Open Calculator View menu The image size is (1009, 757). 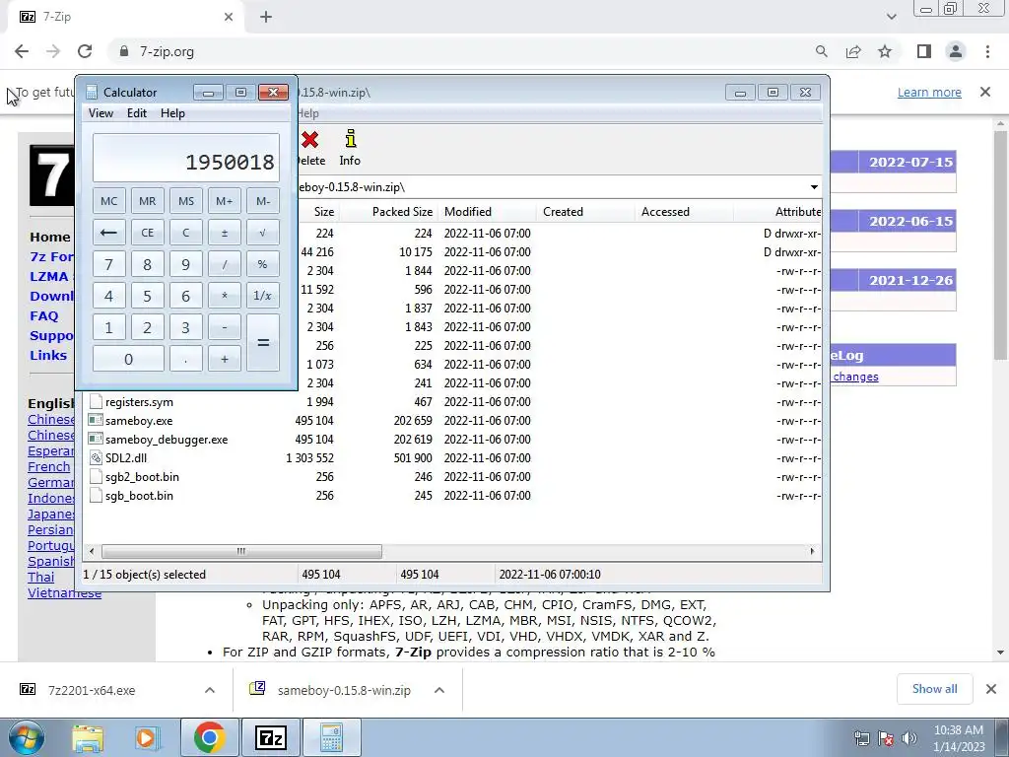(x=101, y=112)
